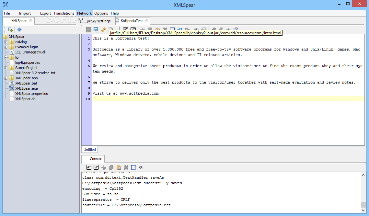Open the File menu

tap(7, 13)
